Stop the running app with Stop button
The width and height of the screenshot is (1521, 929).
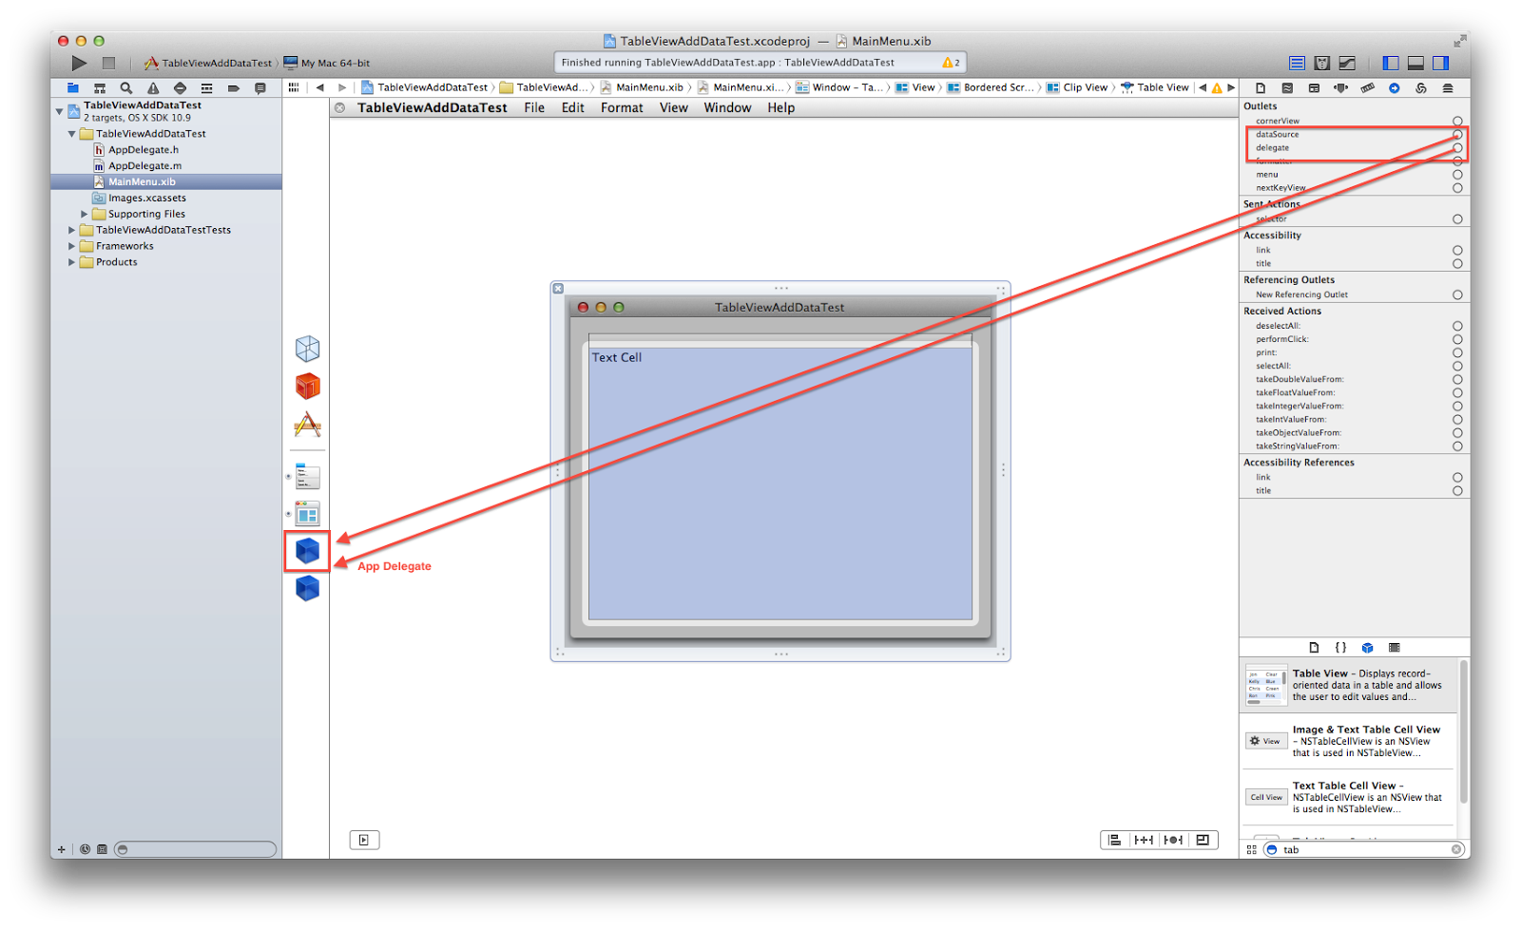(x=108, y=63)
